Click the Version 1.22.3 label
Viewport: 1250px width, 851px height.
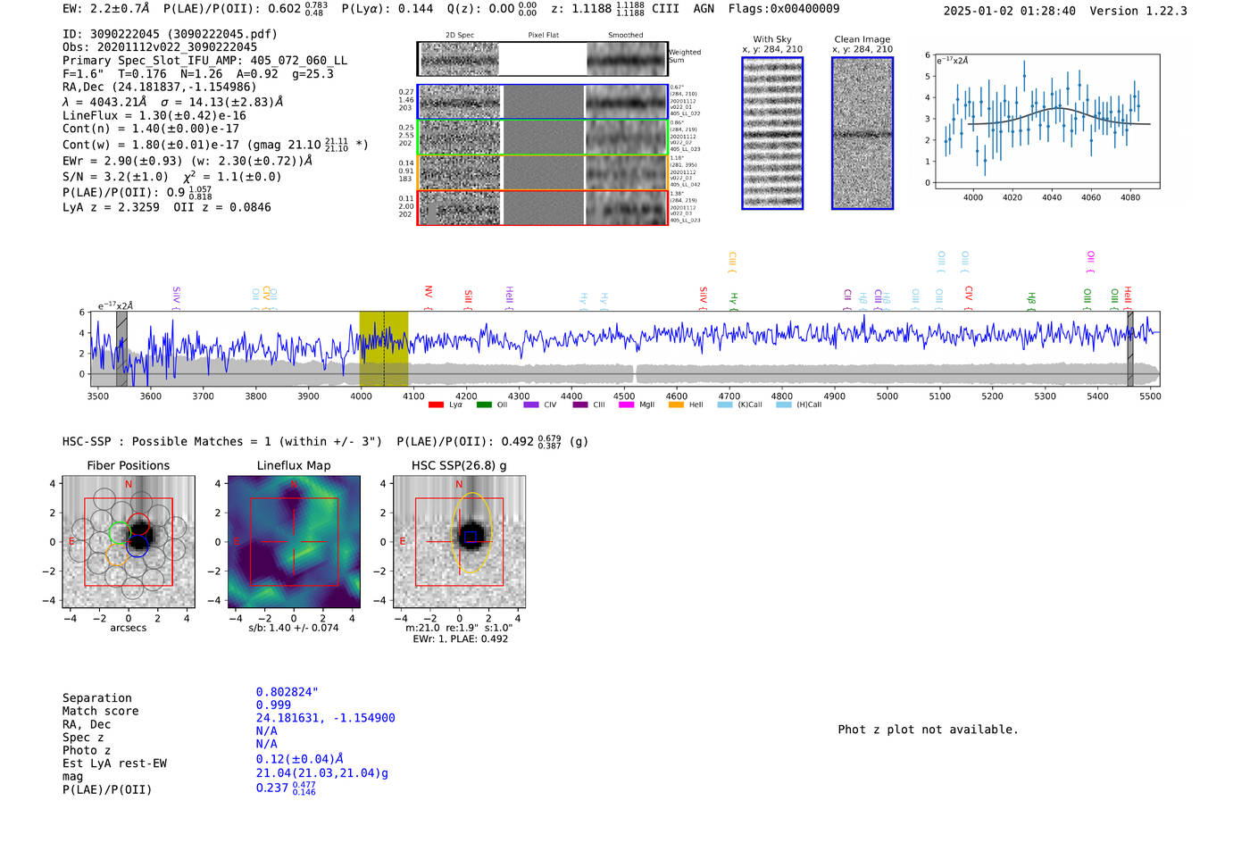click(1138, 11)
